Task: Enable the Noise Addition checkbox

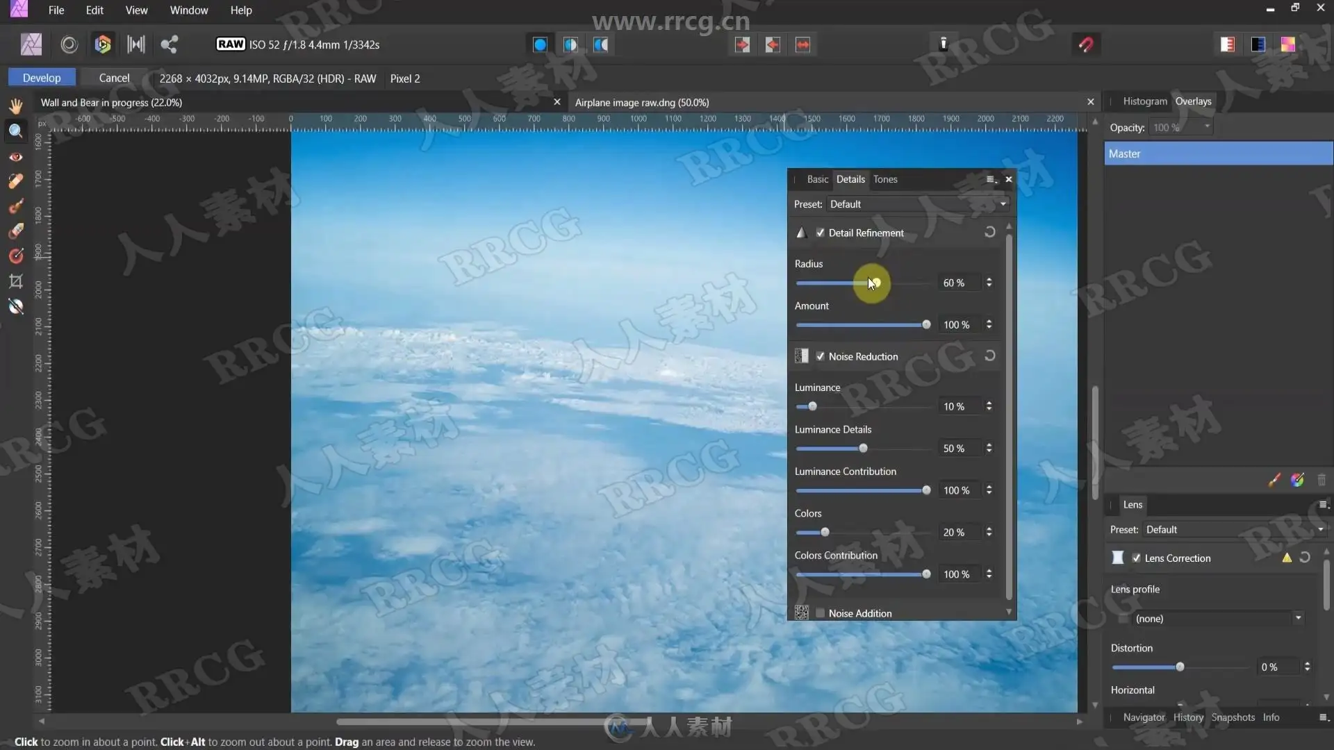Action: (x=821, y=613)
